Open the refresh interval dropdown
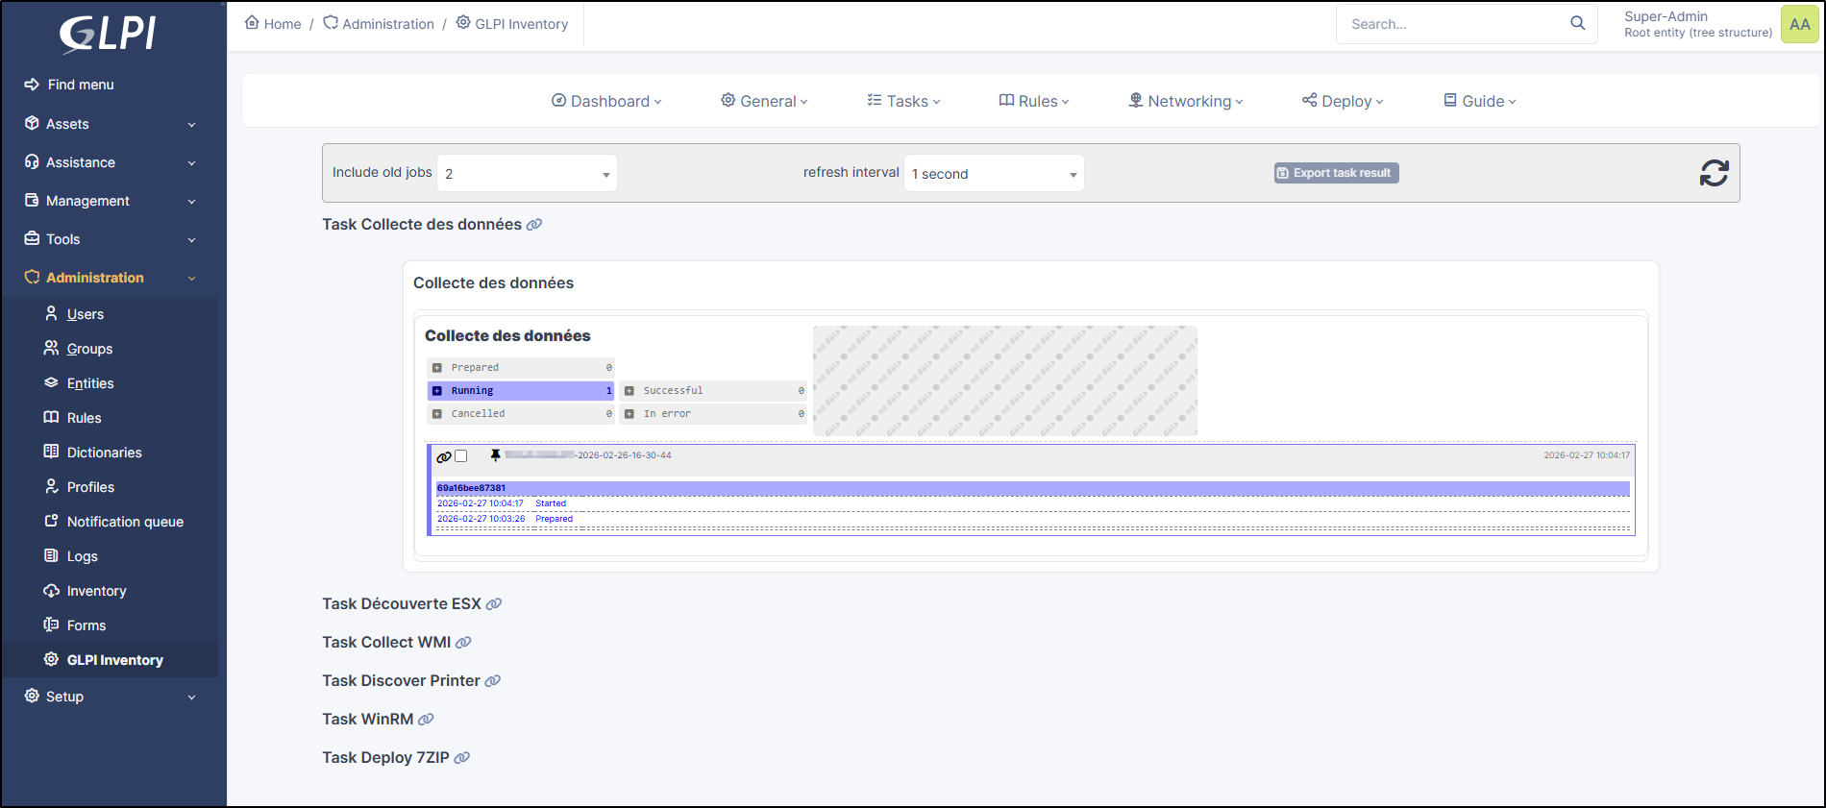This screenshot has height=808, width=1826. tap(994, 174)
